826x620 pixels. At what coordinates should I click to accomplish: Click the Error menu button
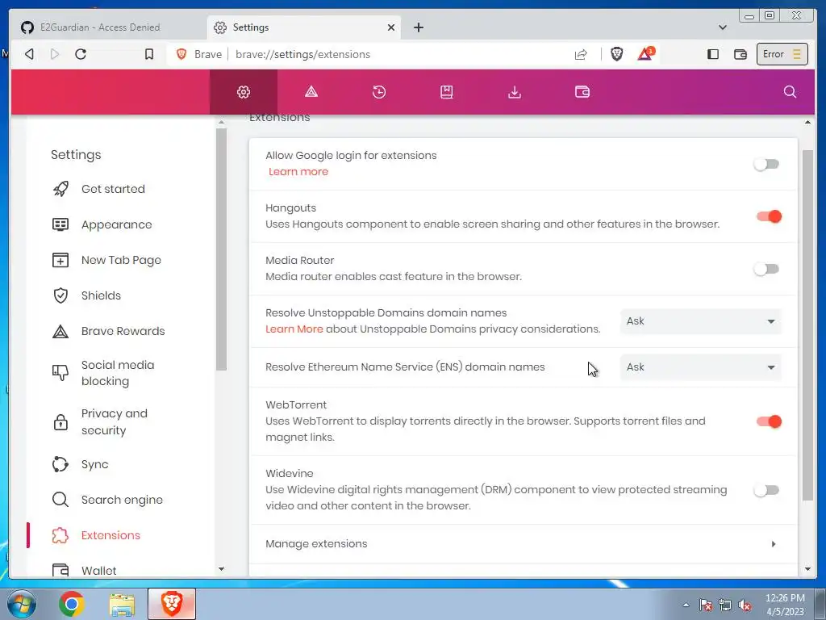(782, 54)
